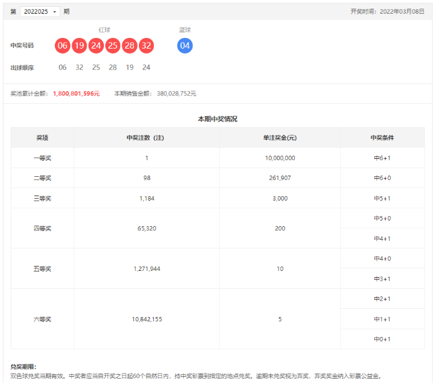Click the 六等奖 count 10,842,155
436x383 pixels.
(x=146, y=319)
